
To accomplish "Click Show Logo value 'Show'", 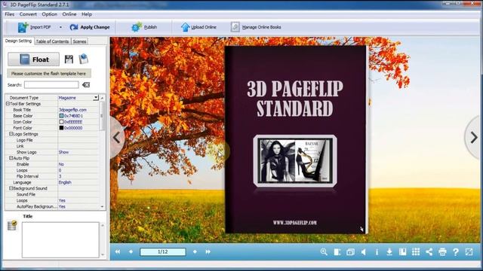I will [x=63, y=152].
